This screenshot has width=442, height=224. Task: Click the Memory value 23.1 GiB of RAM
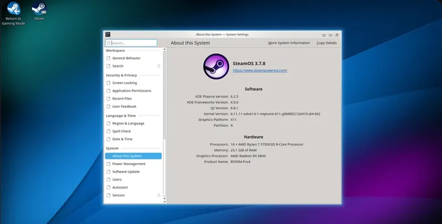tap(244, 150)
